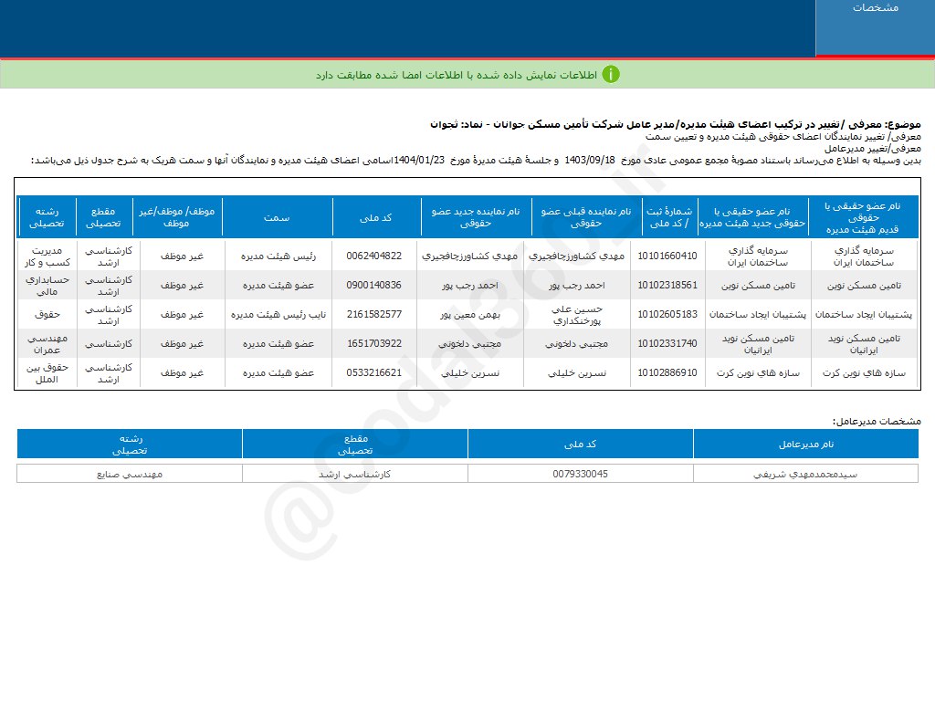The height and width of the screenshot is (701, 935).
Task: Click the field of study 'مدیریت کسب و کار'
Action: [47, 256]
